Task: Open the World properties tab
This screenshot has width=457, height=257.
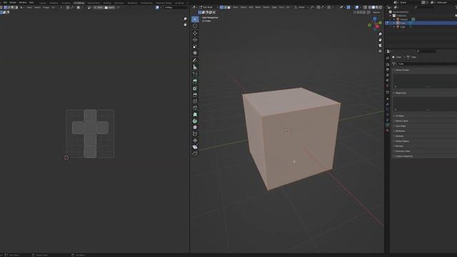Action: 387,86
